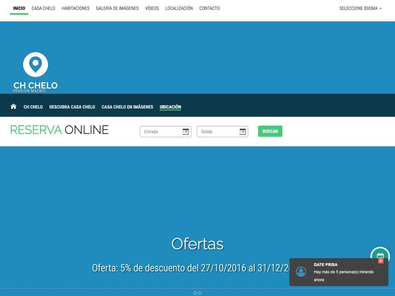The width and height of the screenshot is (395, 296).
Task: Click the 5% de descuento offer text
Action: tap(191, 268)
